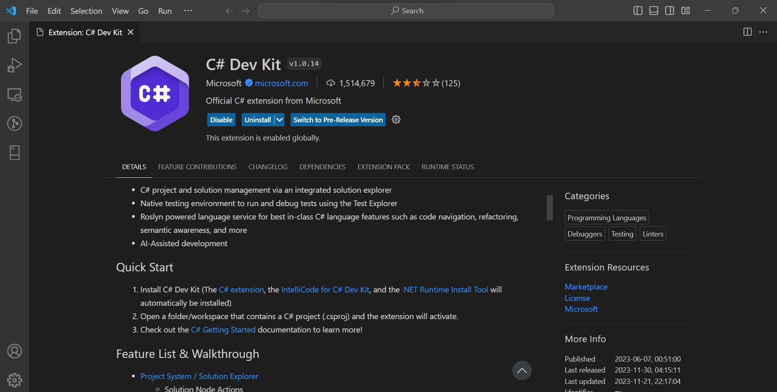The image size is (777, 392).
Task: Click Switch to Pre-Release Version
Action: click(338, 119)
